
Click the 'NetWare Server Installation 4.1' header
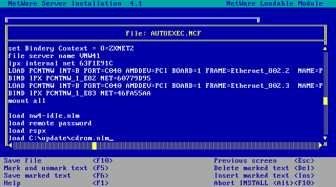click(x=75, y=4)
